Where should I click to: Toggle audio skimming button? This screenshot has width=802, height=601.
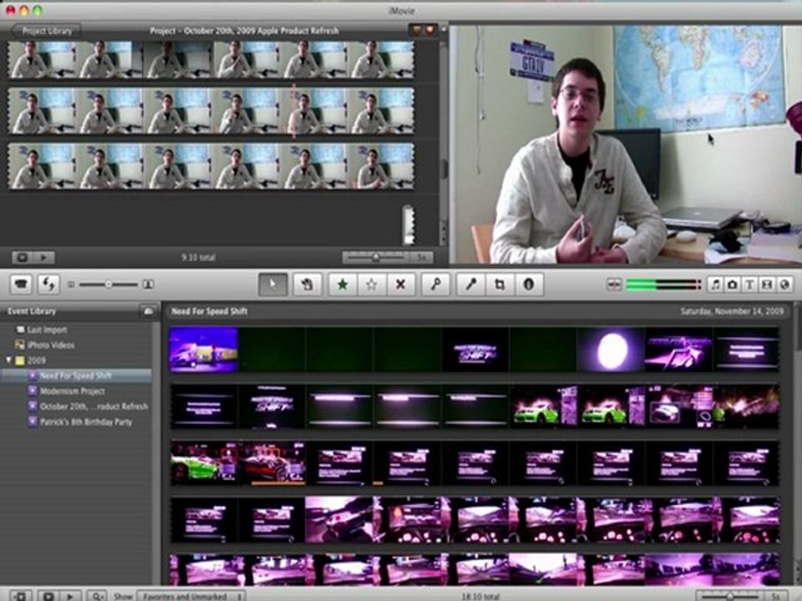click(x=614, y=285)
